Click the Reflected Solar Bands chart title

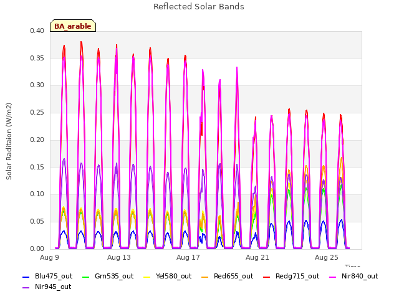(199, 7)
